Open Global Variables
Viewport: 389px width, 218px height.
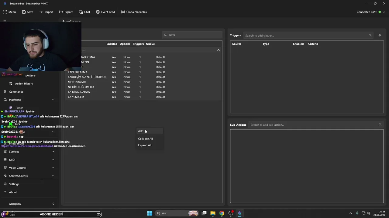[x=134, y=12]
